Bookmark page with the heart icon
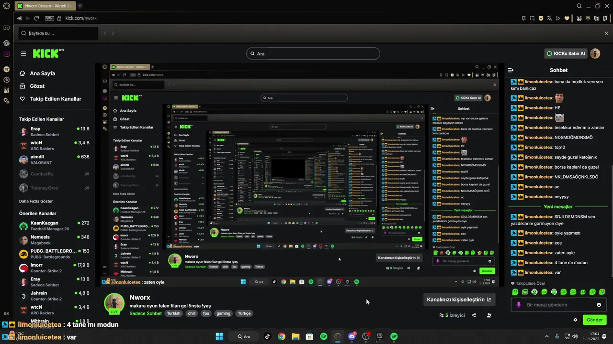The image size is (613, 344). click(567, 18)
